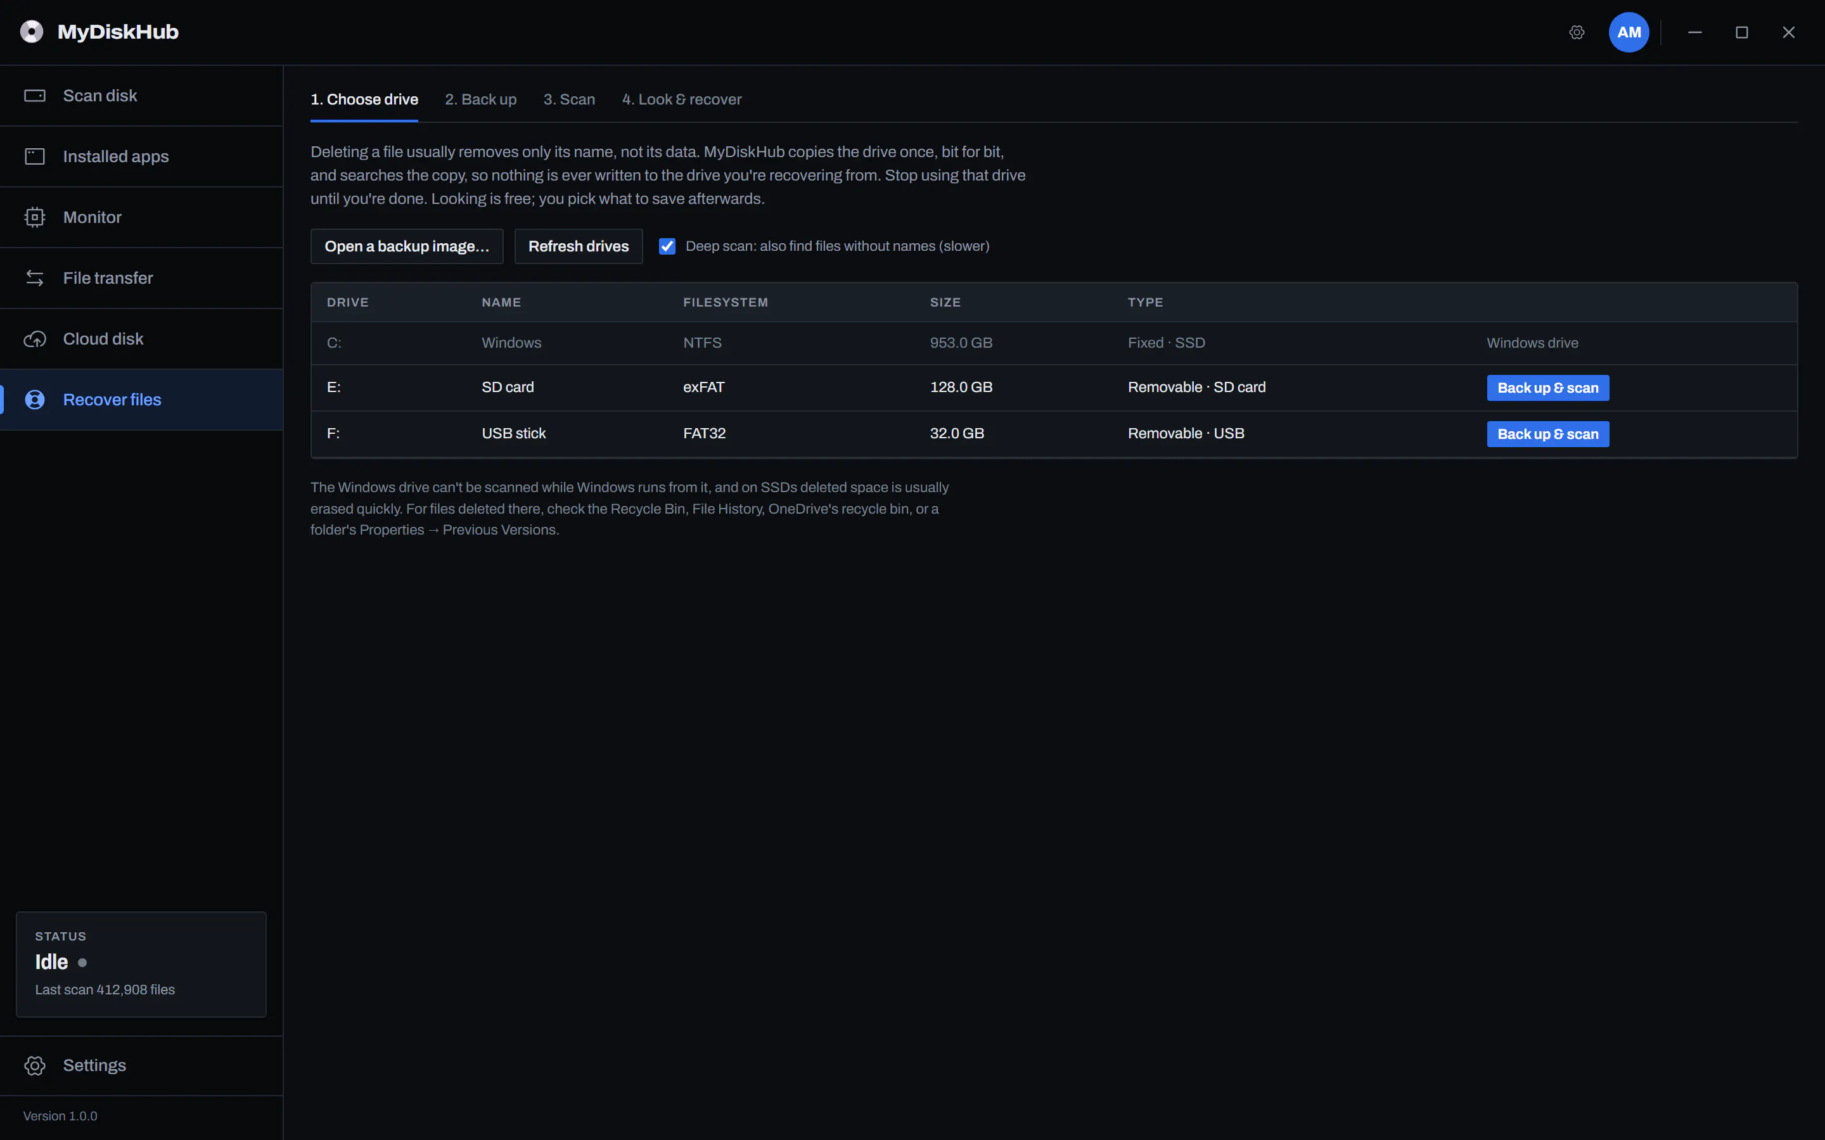
Task: Switch to the 1. Choose drive tab
Action: pyautogui.click(x=364, y=99)
